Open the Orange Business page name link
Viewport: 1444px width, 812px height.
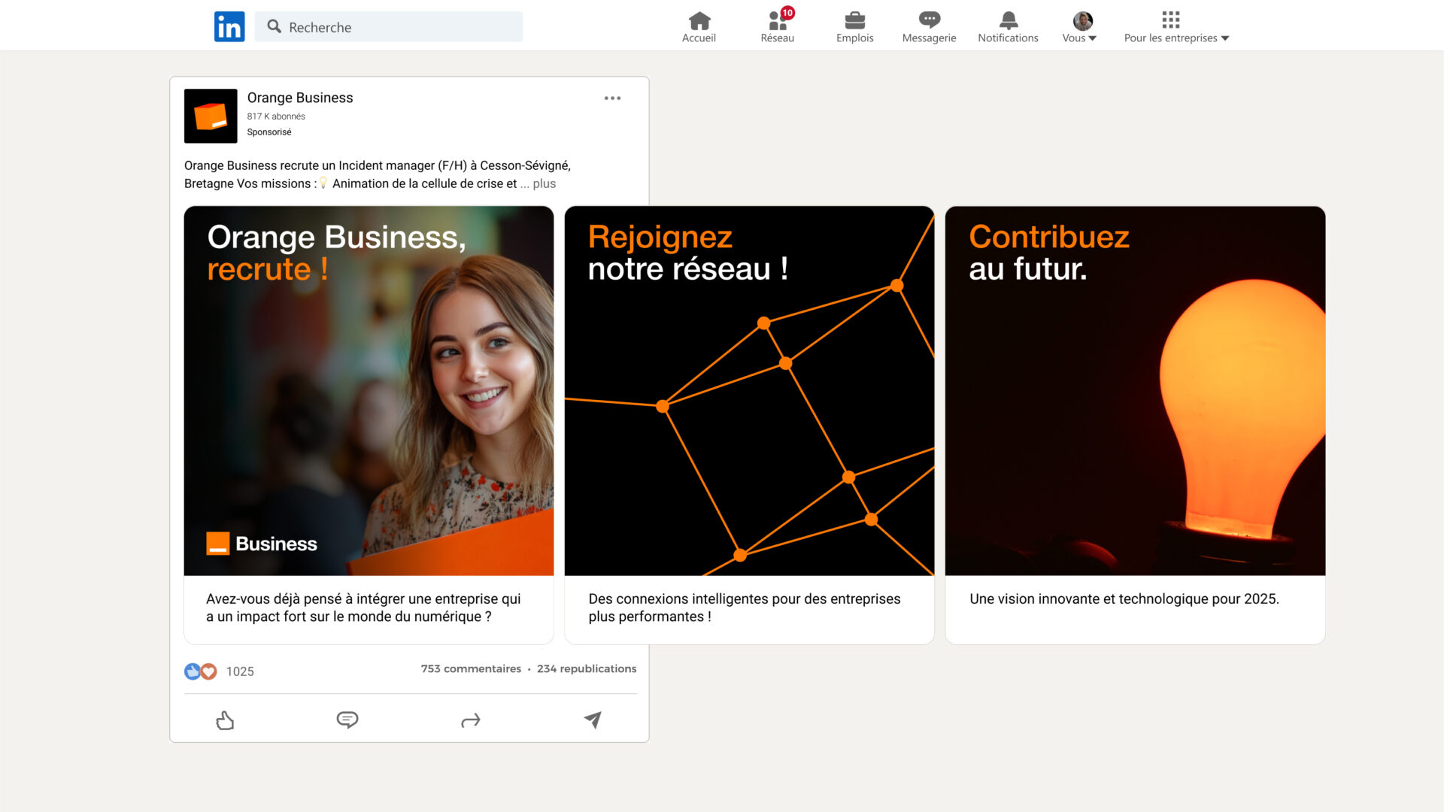coord(300,98)
